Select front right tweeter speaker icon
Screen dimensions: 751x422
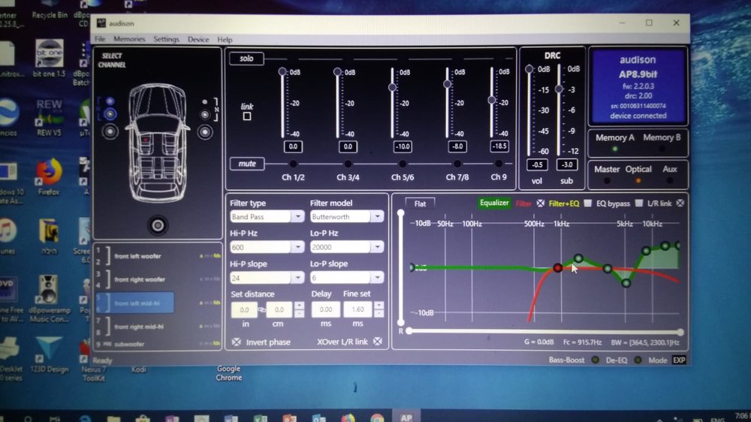[x=205, y=101]
